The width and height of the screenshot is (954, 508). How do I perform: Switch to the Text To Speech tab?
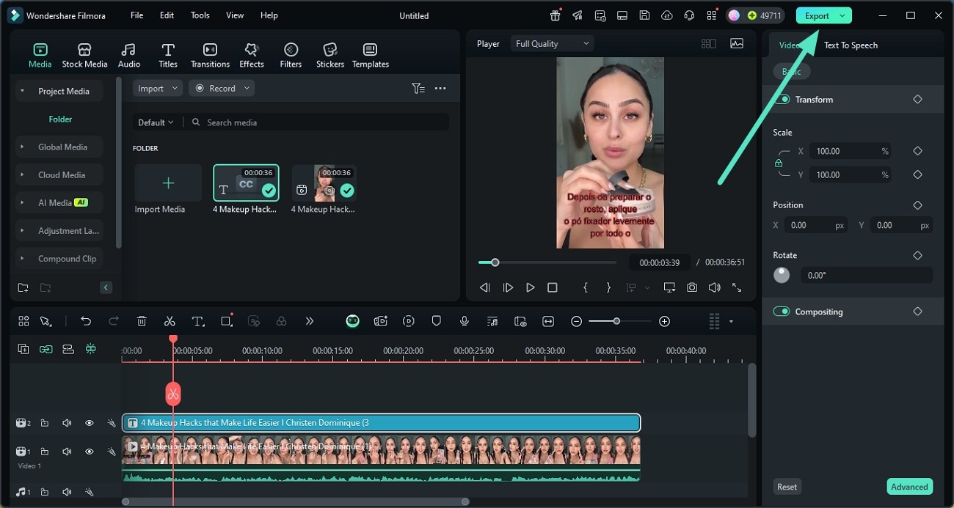point(851,45)
